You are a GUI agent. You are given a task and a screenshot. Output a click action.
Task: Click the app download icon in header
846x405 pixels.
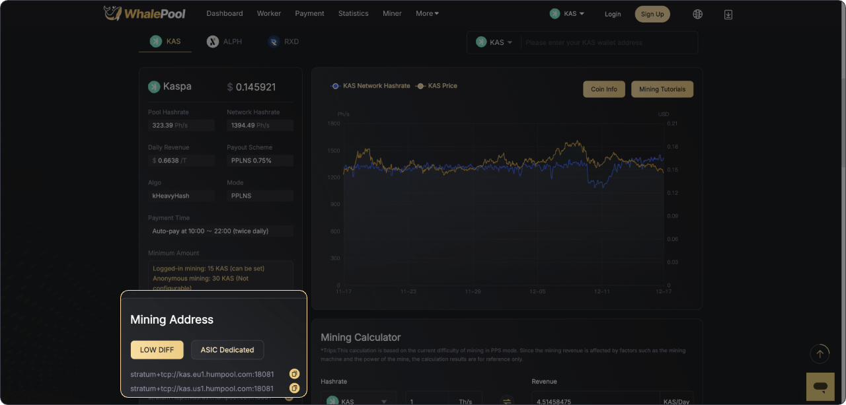(728, 14)
